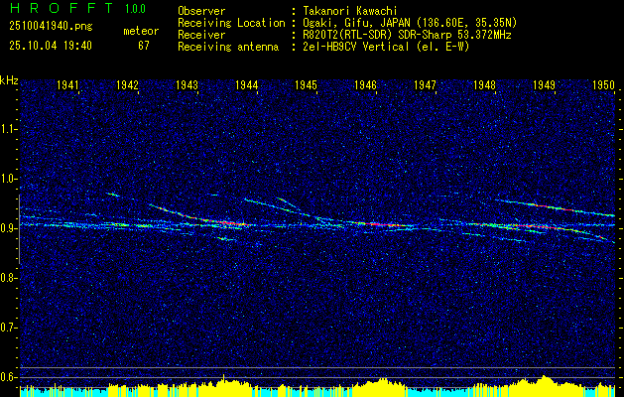Viewport: 624px width, 397px height.
Task: Click the kHz axis unit label
Action: click(x=9, y=80)
